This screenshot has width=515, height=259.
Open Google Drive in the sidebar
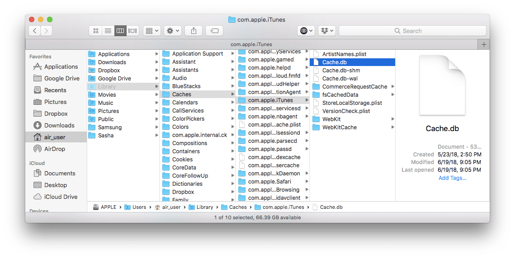[57, 79]
